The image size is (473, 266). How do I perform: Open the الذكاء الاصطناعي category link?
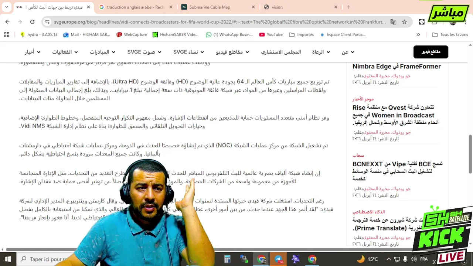[368, 212]
